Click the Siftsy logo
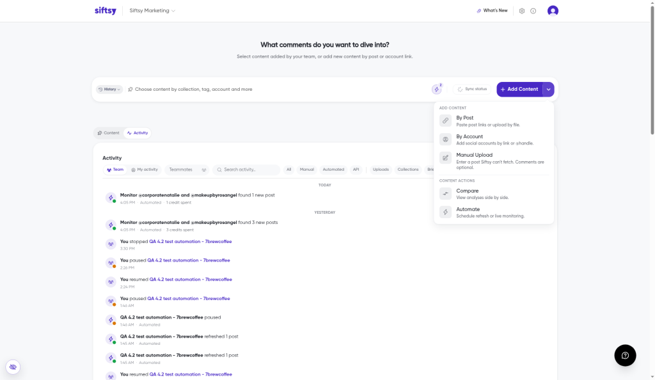Image resolution: width=655 pixels, height=380 pixels. tap(106, 10)
